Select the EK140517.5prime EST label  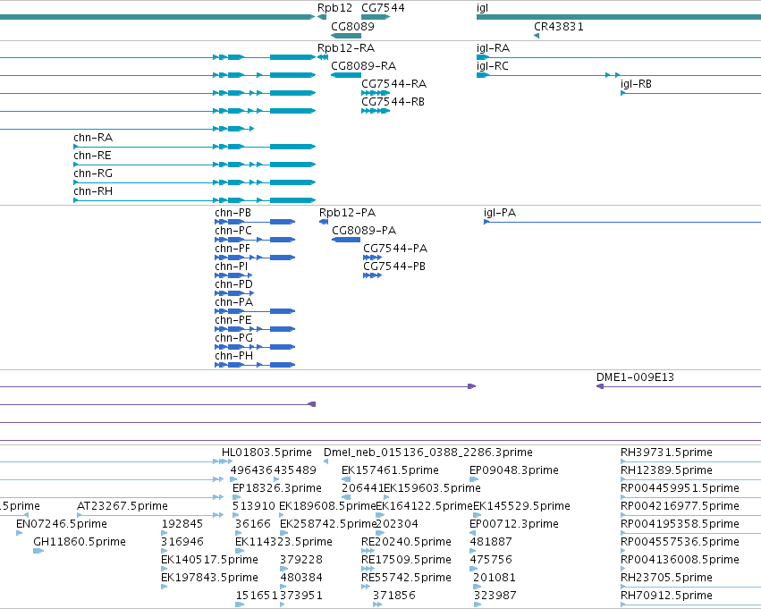209,560
